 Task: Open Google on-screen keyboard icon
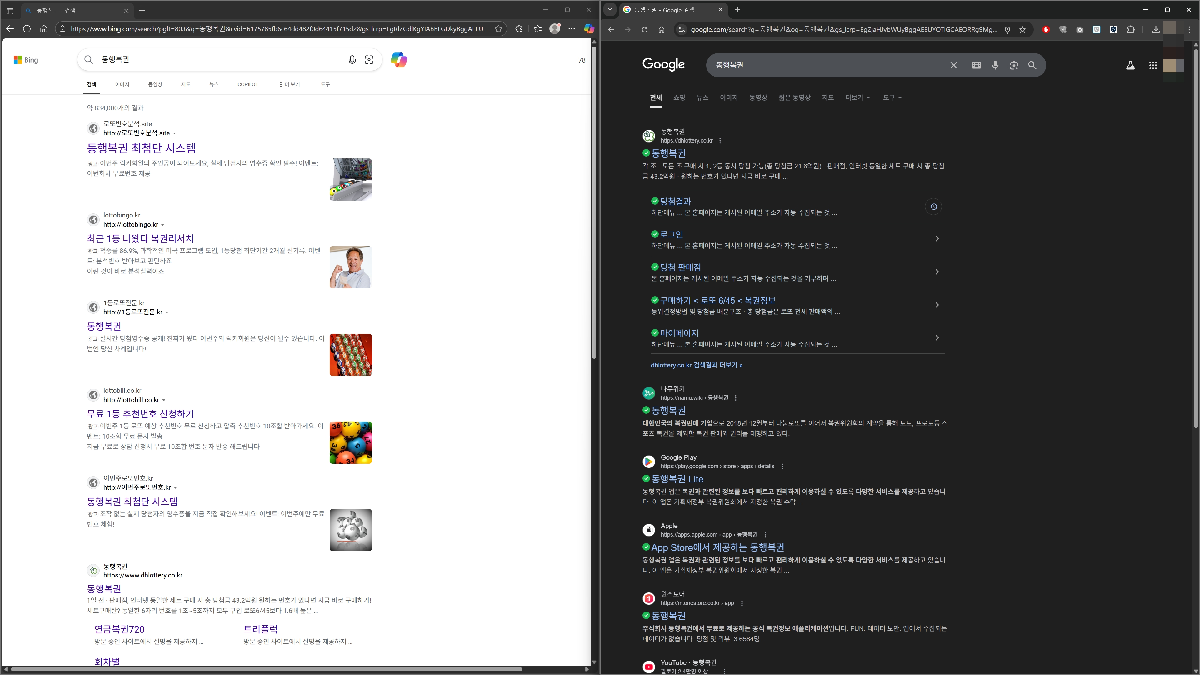(977, 65)
